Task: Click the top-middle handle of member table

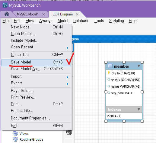Action: click(124, 62)
